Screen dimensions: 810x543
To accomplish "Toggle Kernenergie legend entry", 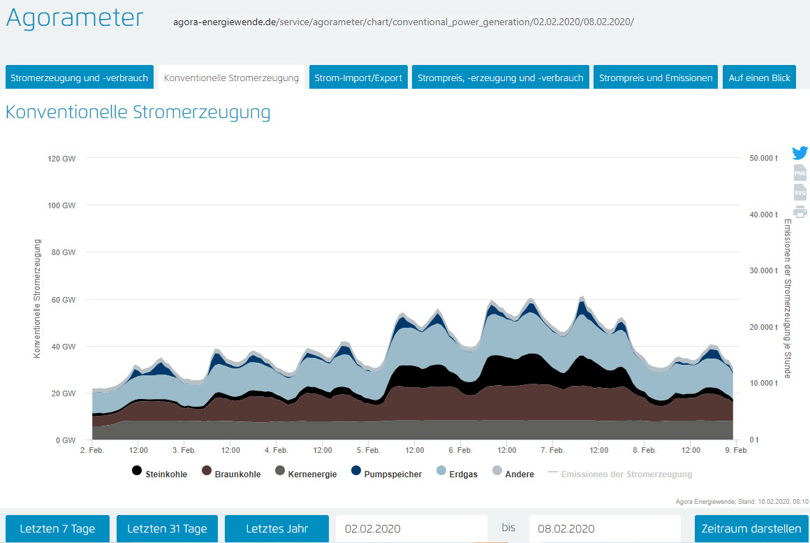I will coord(306,474).
